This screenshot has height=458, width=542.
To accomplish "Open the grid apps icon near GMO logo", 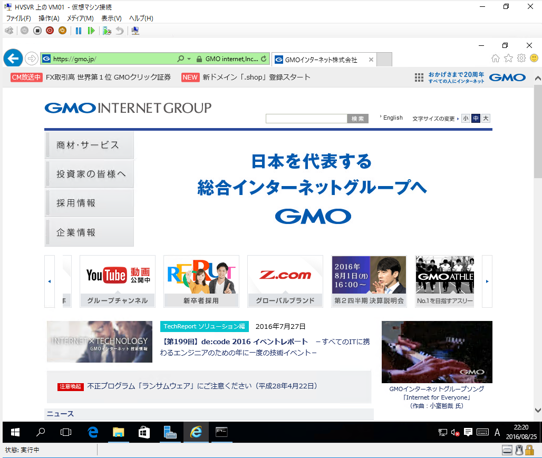I will [x=419, y=77].
